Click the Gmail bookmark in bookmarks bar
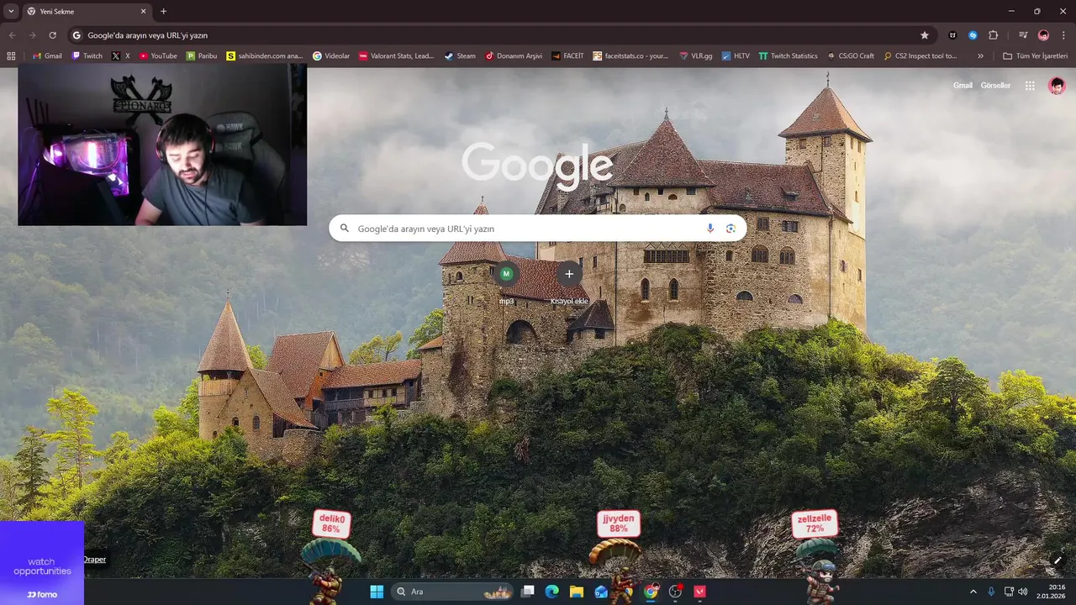The image size is (1076, 605). tap(47, 56)
